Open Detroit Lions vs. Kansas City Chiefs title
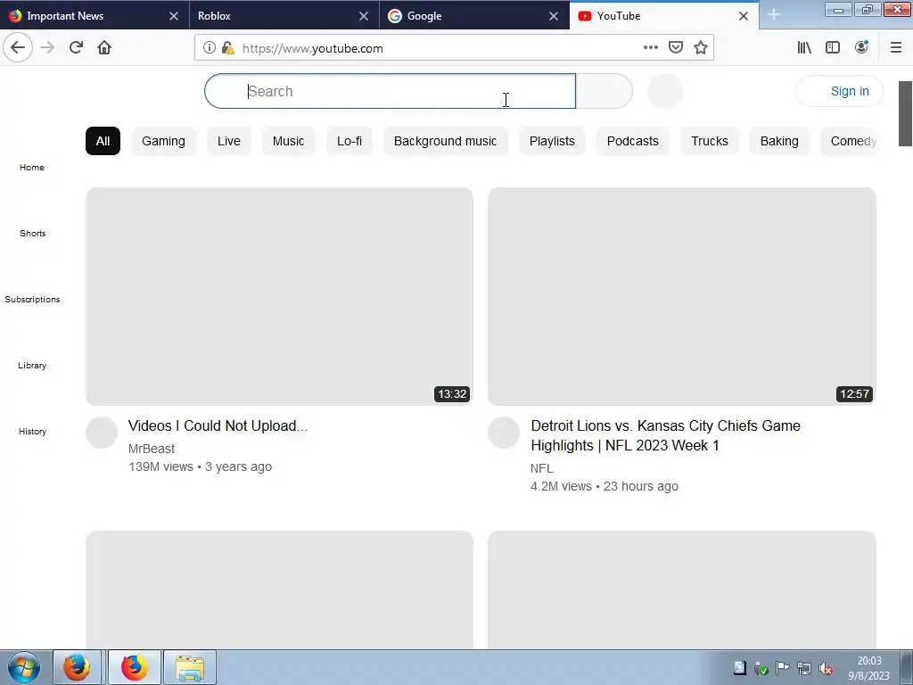 point(665,435)
